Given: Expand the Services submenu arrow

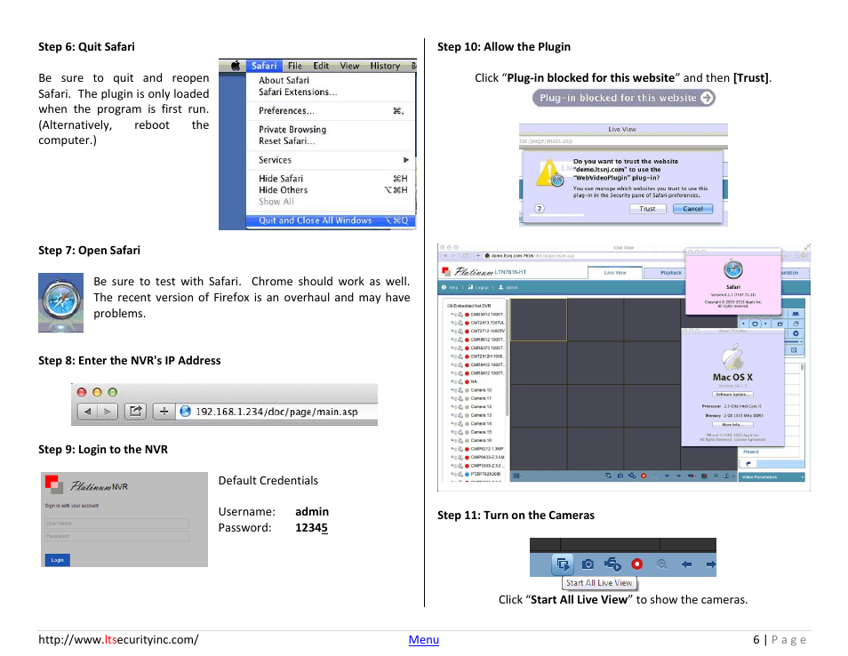Looking at the screenshot, I should coord(405,160).
